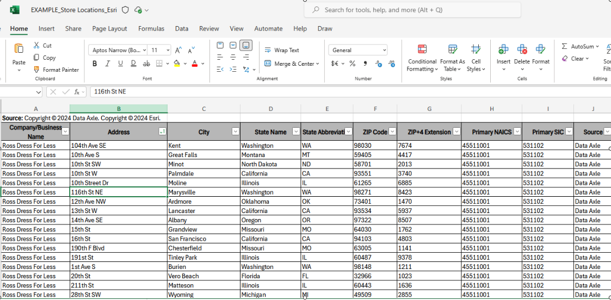Select the center horizontal alignment icon
Image resolution: width=611 pixels, height=300 pixels.
[x=233, y=57]
